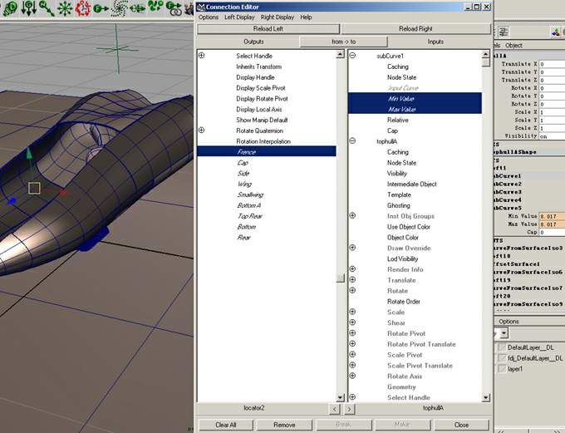Open Connection Editor Options menu
This screenshot has height=433, width=565.
(x=209, y=17)
